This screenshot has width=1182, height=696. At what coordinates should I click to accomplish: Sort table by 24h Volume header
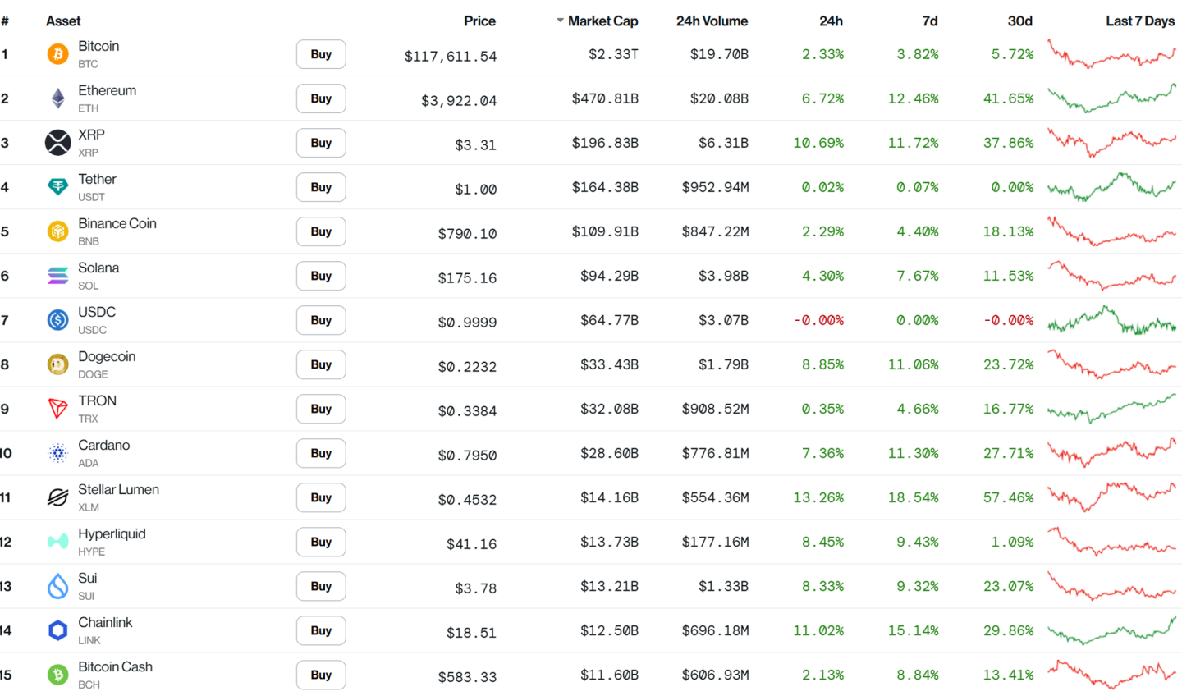click(712, 21)
